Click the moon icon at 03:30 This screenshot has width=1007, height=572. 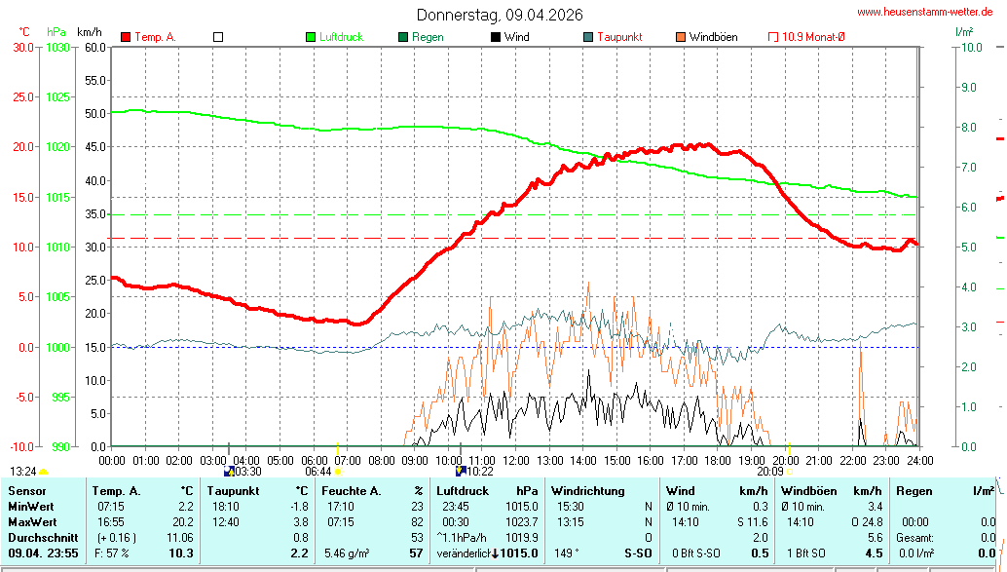[229, 471]
